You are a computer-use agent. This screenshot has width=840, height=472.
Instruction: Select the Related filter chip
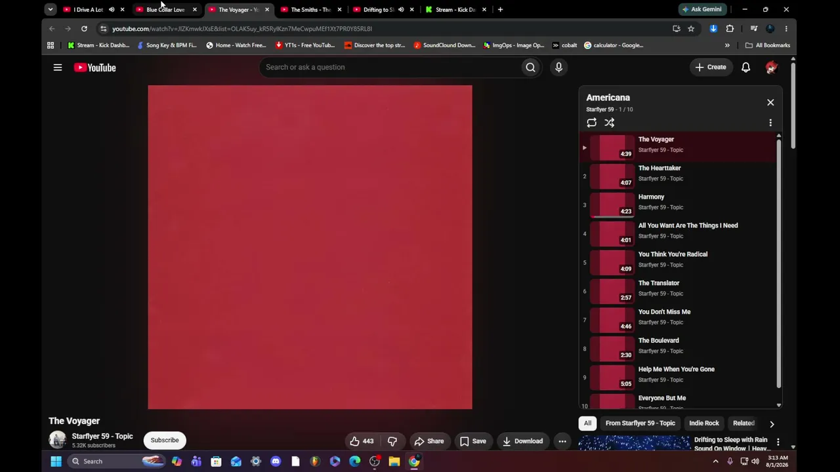click(744, 423)
